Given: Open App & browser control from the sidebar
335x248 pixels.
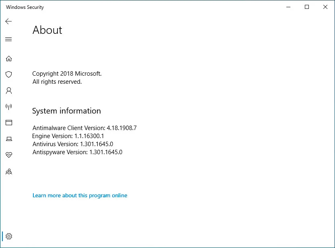Looking at the screenshot, I should pos(8,122).
